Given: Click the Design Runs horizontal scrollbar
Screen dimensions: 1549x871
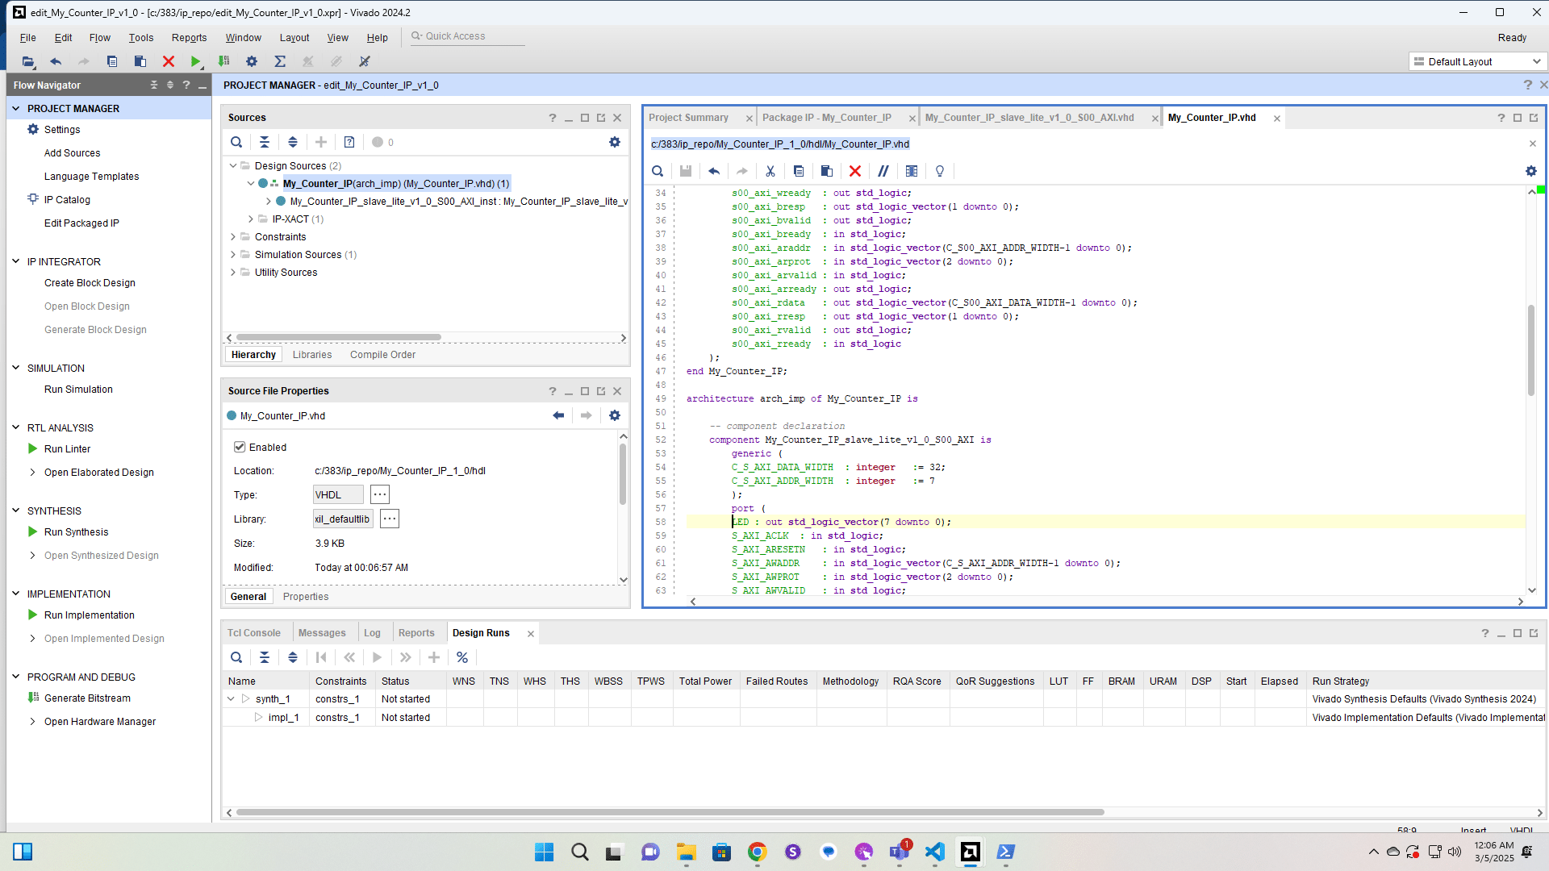Looking at the screenshot, I should 670,812.
